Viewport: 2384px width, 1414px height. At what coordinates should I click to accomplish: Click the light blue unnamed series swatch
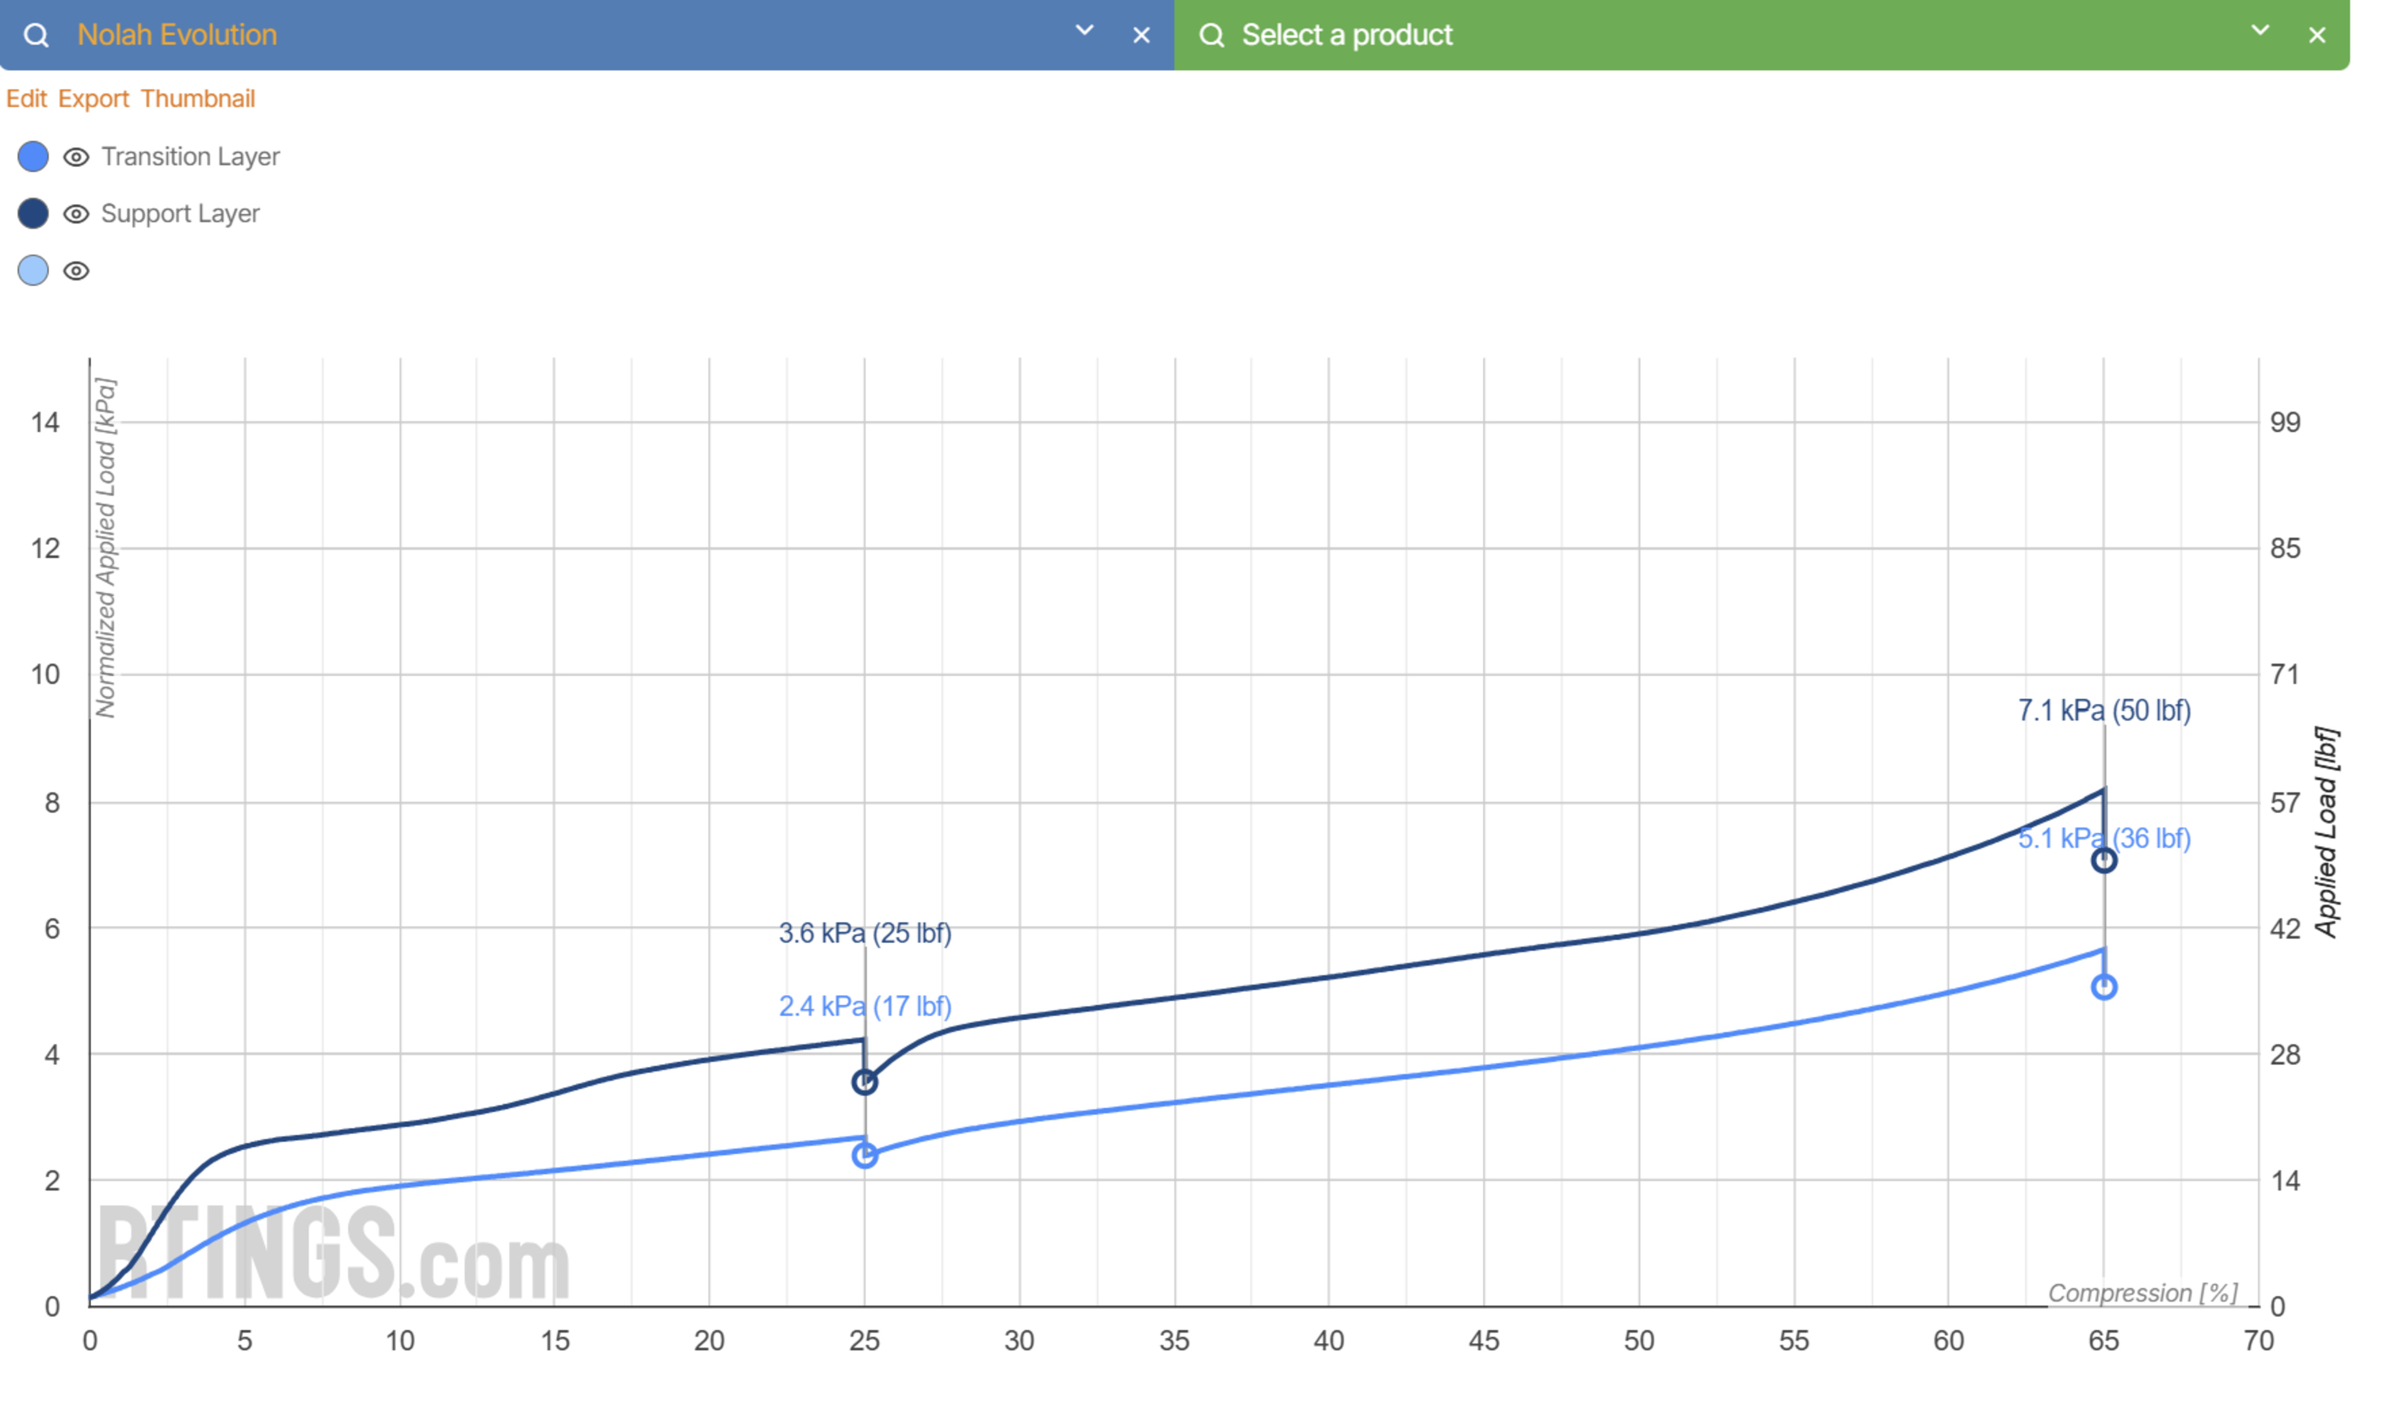(x=34, y=271)
